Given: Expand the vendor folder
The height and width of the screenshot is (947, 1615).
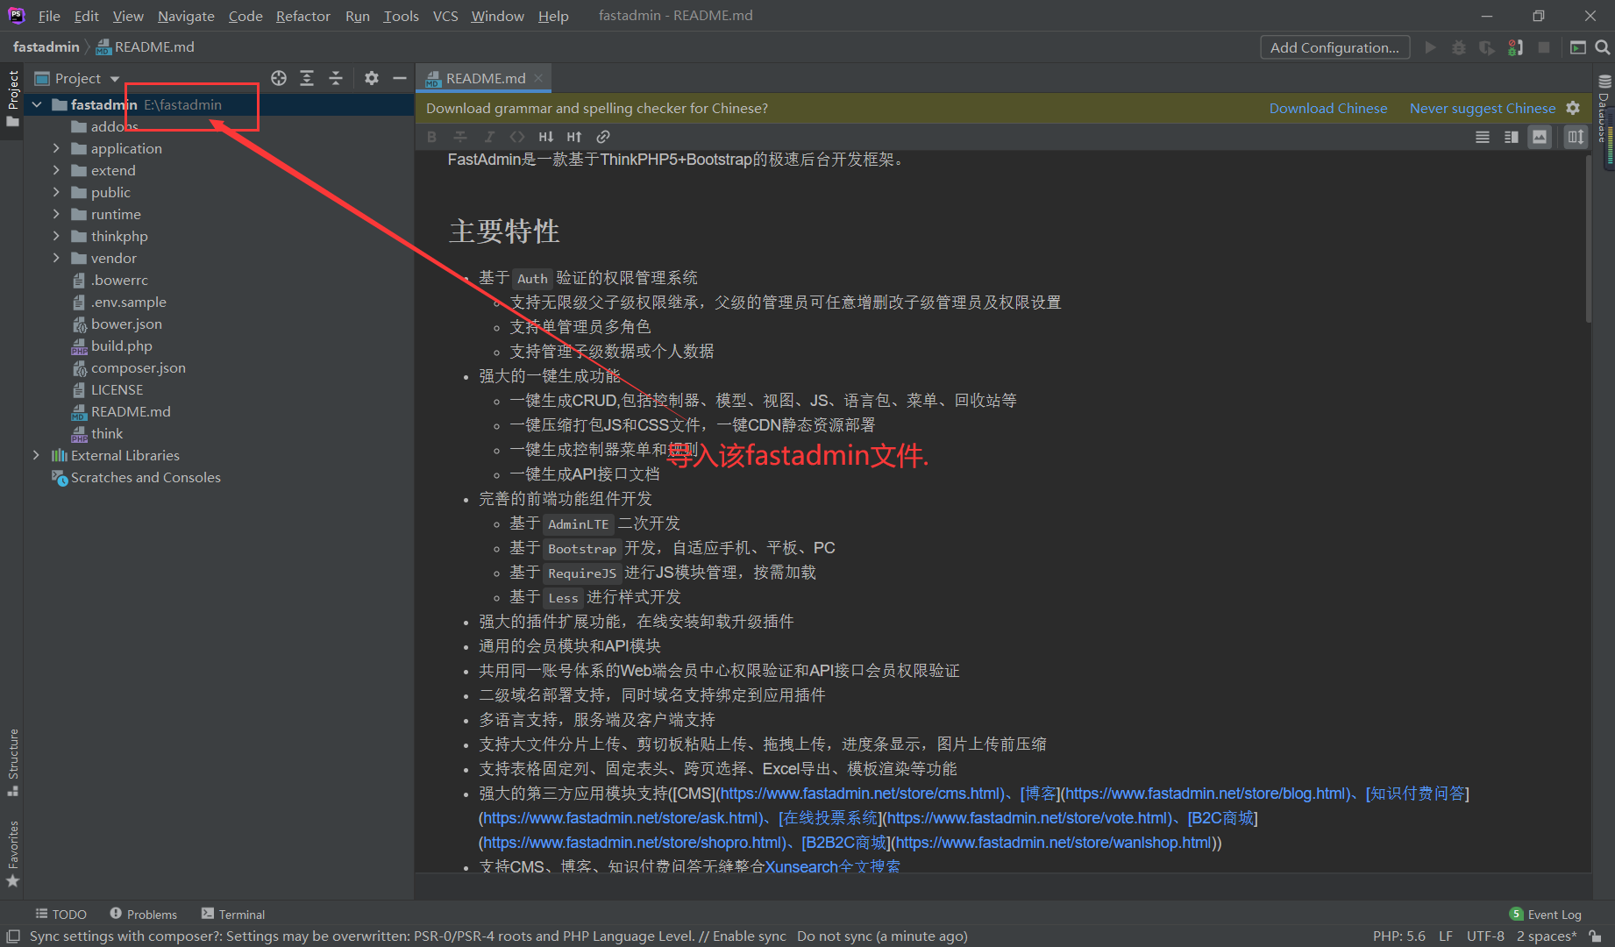Looking at the screenshot, I should tap(56, 258).
